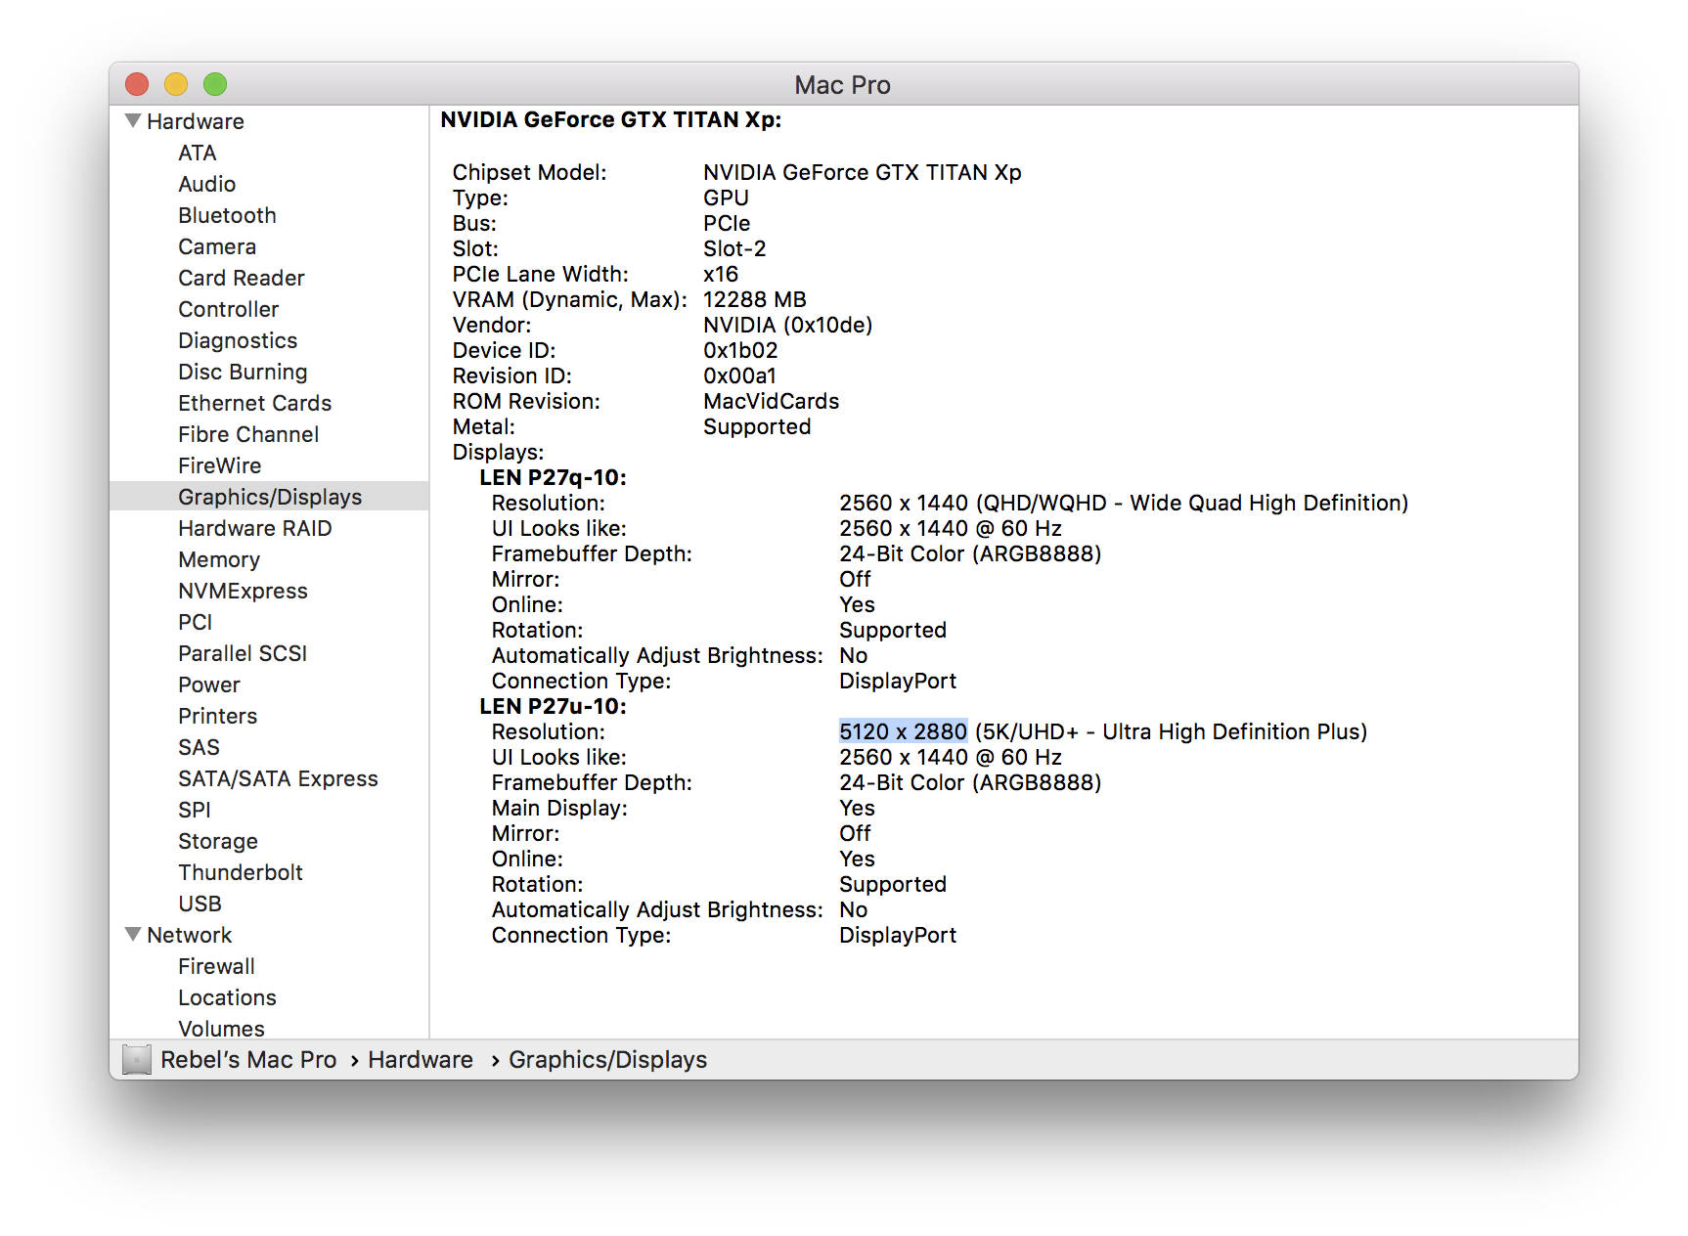Click the Main Display Yes value

[858, 808]
